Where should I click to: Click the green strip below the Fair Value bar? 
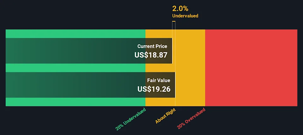(76, 102)
